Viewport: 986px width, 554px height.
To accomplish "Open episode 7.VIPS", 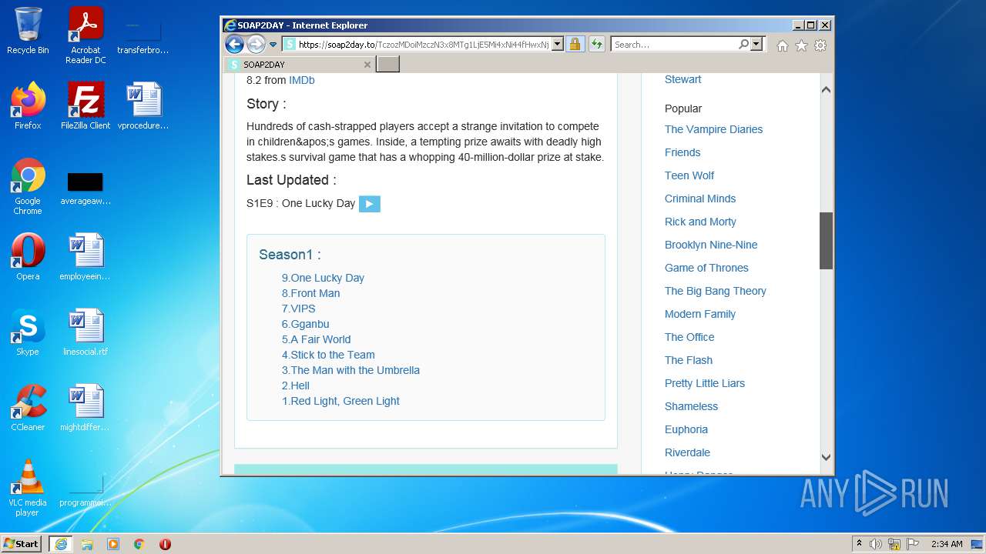I will pyautogui.click(x=299, y=309).
